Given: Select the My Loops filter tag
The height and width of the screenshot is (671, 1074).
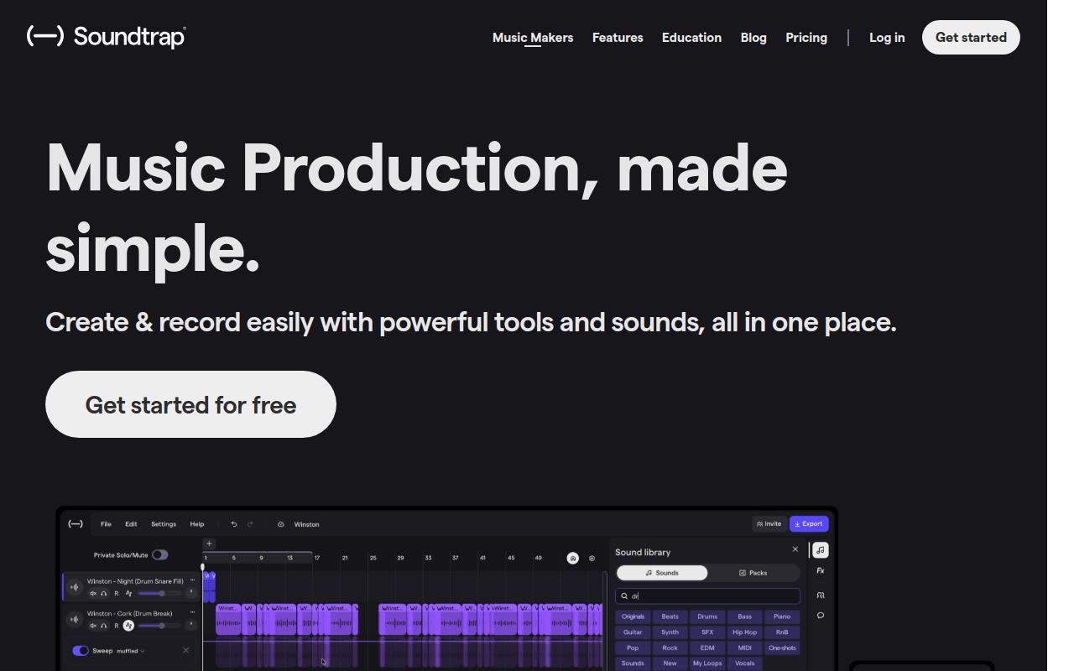Looking at the screenshot, I should (x=707, y=663).
